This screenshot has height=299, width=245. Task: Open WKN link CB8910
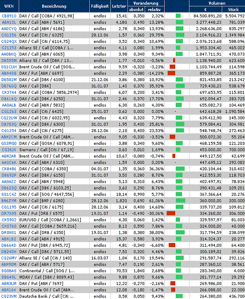(x=9, y=16)
